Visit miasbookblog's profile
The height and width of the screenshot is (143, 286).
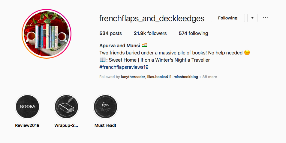(186, 77)
